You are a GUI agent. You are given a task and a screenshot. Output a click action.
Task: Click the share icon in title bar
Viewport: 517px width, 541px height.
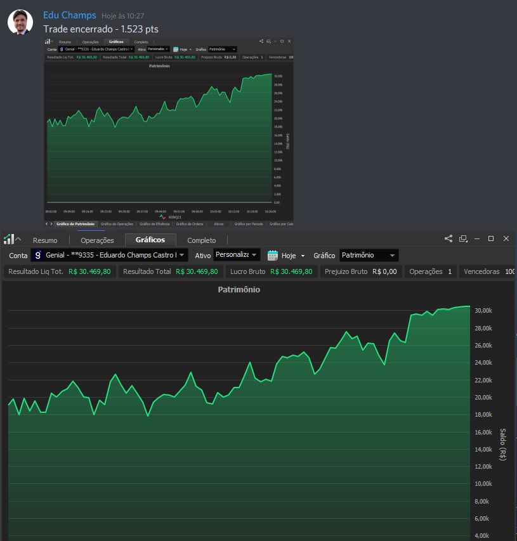click(x=448, y=238)
